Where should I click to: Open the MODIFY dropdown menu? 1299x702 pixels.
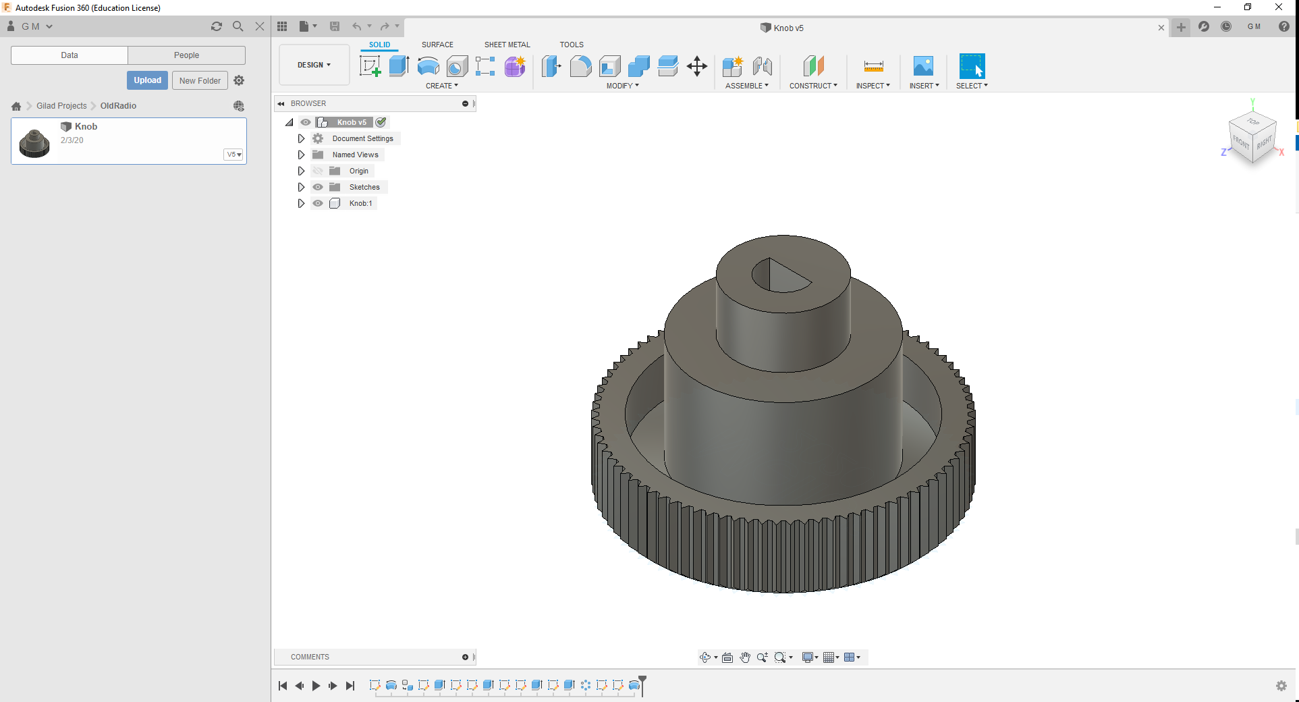(623, 86)
